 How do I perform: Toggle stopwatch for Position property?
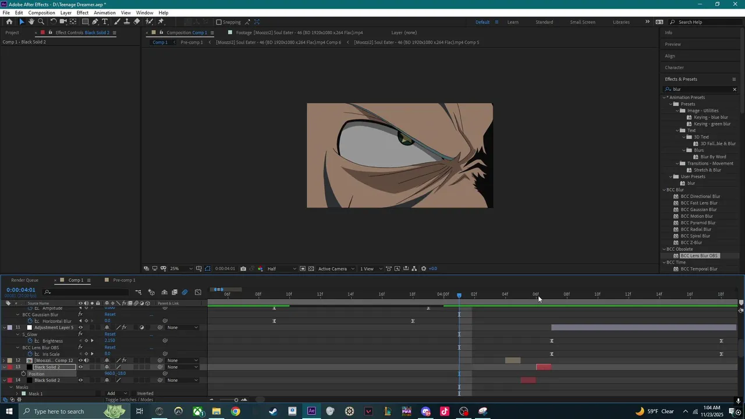pyautogui.click(x=24, y=374)
